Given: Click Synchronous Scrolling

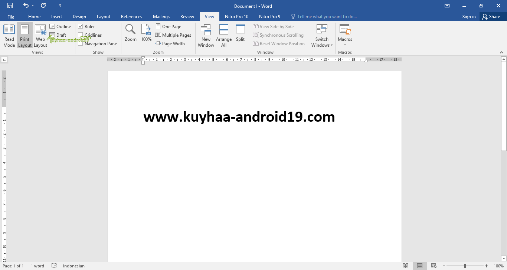Looking at the screenshot, I should click(278, 35).
